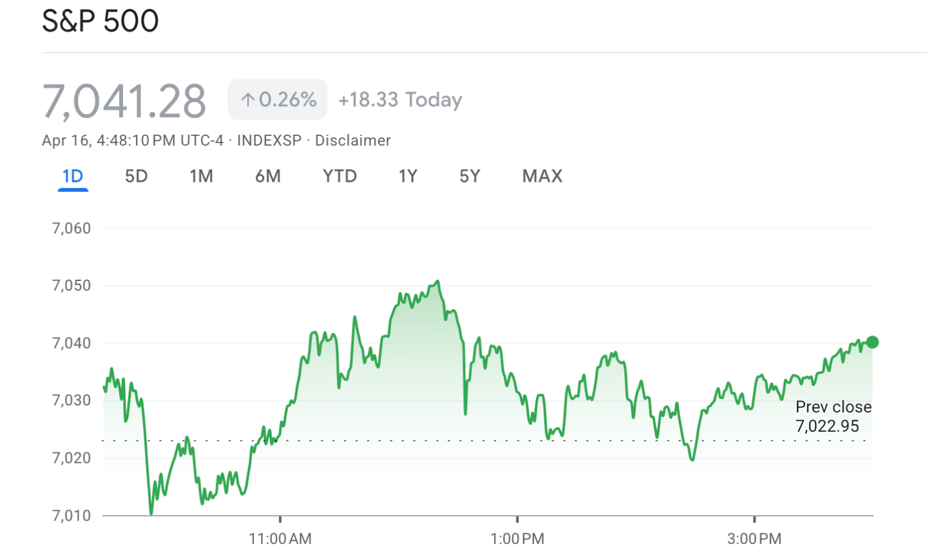Open the Disclaimer link
The width and height of the screenshot is (927, 560).
(352, 140)
